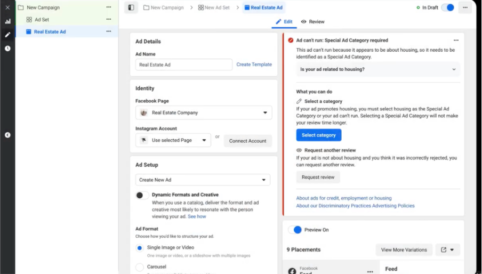Open the Ad Set three-dot menu in tree

click(109, 19)
